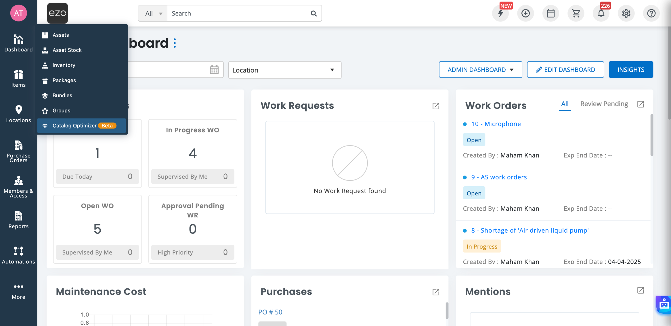
Task: Click the INSIGHTS button
Action: pos(631,70)
